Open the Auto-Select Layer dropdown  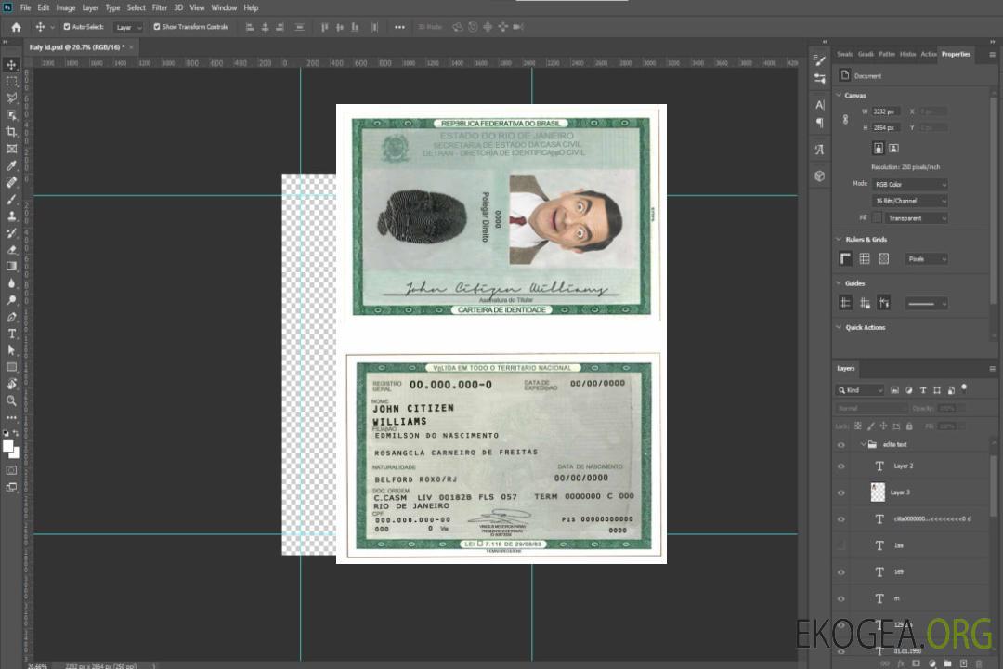128,27
